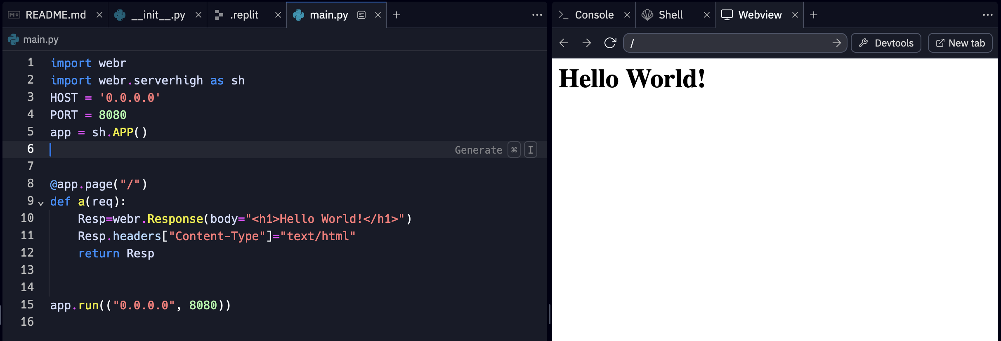
Task: Open the right pane three-dot menu
Action: 987,15
